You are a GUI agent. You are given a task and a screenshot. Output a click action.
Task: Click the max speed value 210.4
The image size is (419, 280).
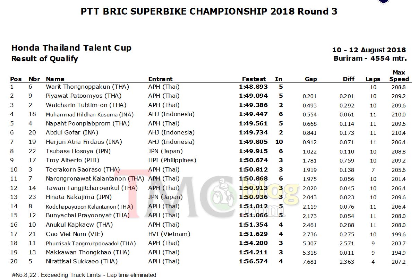pos(399,133)
